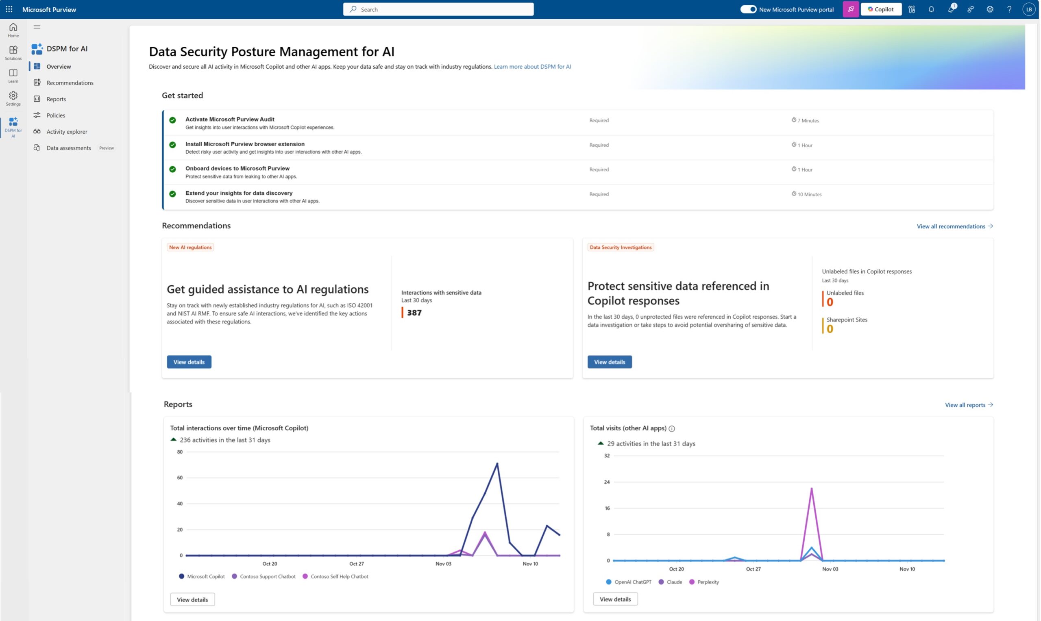Open the help question mark icon
The width and height of the screenshot is (1041, 621).
click(1009, 9)
